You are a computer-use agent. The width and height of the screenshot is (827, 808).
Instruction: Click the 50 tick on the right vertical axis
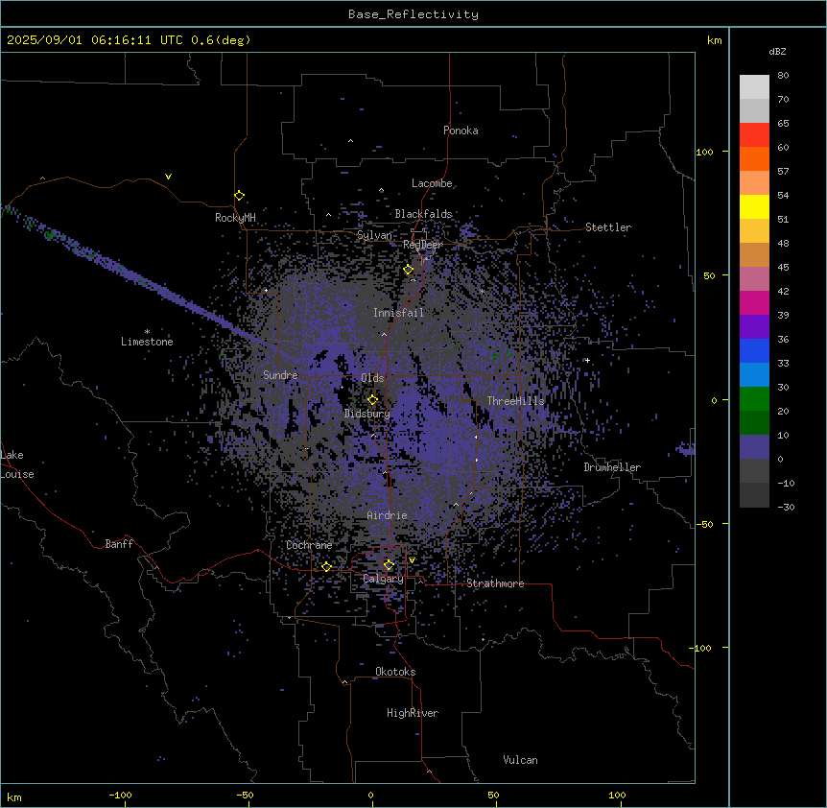709,275
